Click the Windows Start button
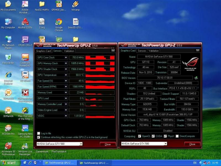The image size is (221, 166). pos(9,163)
